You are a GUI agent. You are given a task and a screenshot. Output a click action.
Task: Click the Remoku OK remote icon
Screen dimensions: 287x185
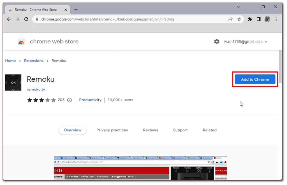[x=13, y=83]
